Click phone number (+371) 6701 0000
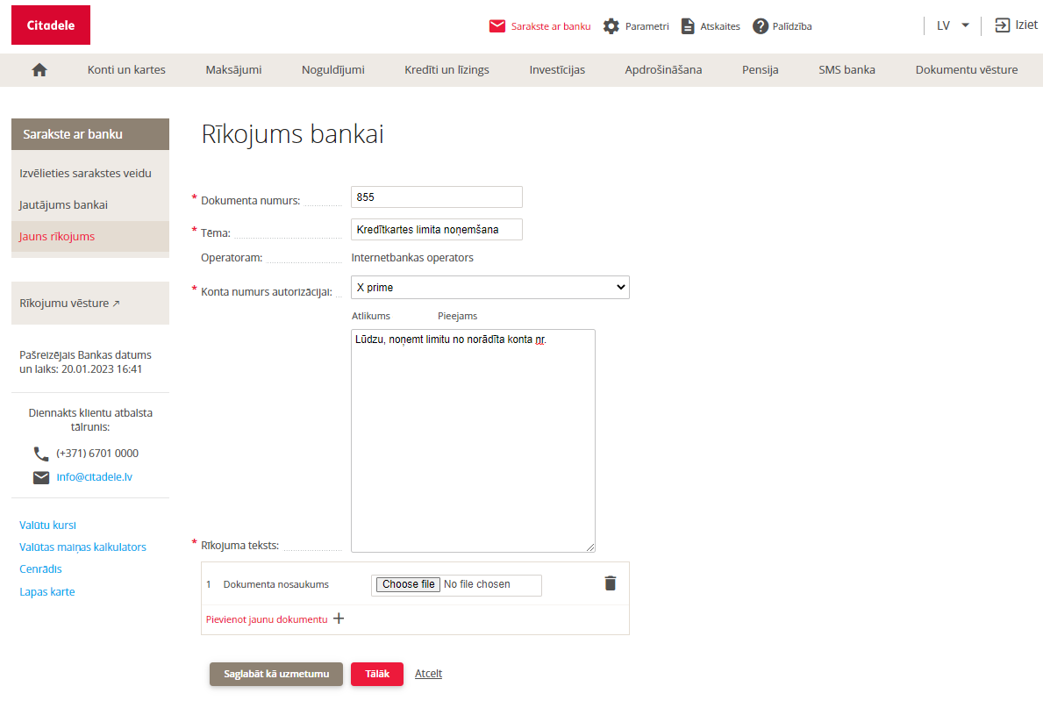The height and width of the screenshot is (715, 1043). 97,454
